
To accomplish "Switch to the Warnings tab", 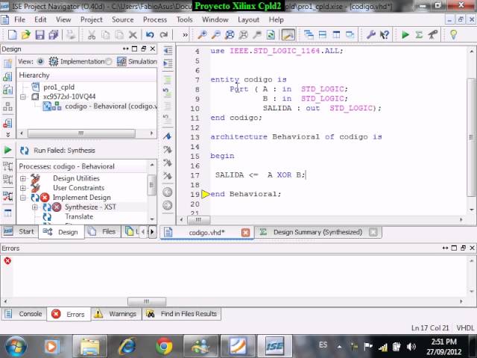I will click(116, 314).
